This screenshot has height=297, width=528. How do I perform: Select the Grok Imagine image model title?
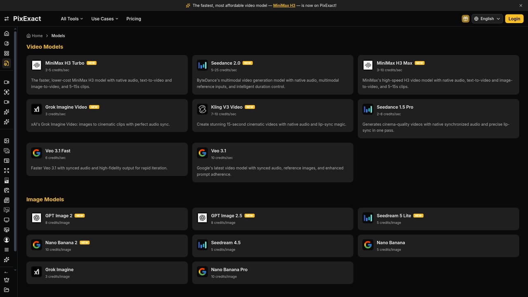(x=59, y=270)
